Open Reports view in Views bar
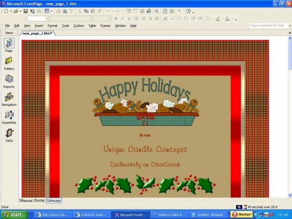Image resolution: width=292 pixels, height=219 pixels. coord(9,81)
